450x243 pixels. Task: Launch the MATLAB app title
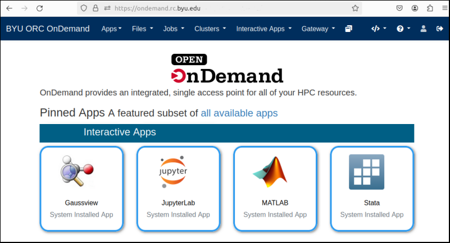point(275,203)
